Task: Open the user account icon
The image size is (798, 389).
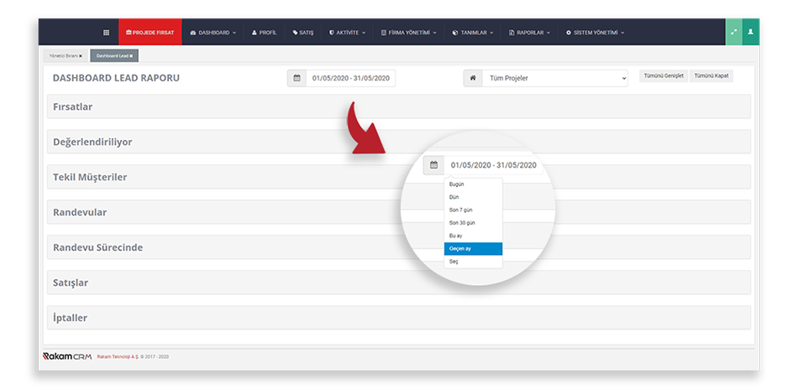Action: (x=751, y=32)
